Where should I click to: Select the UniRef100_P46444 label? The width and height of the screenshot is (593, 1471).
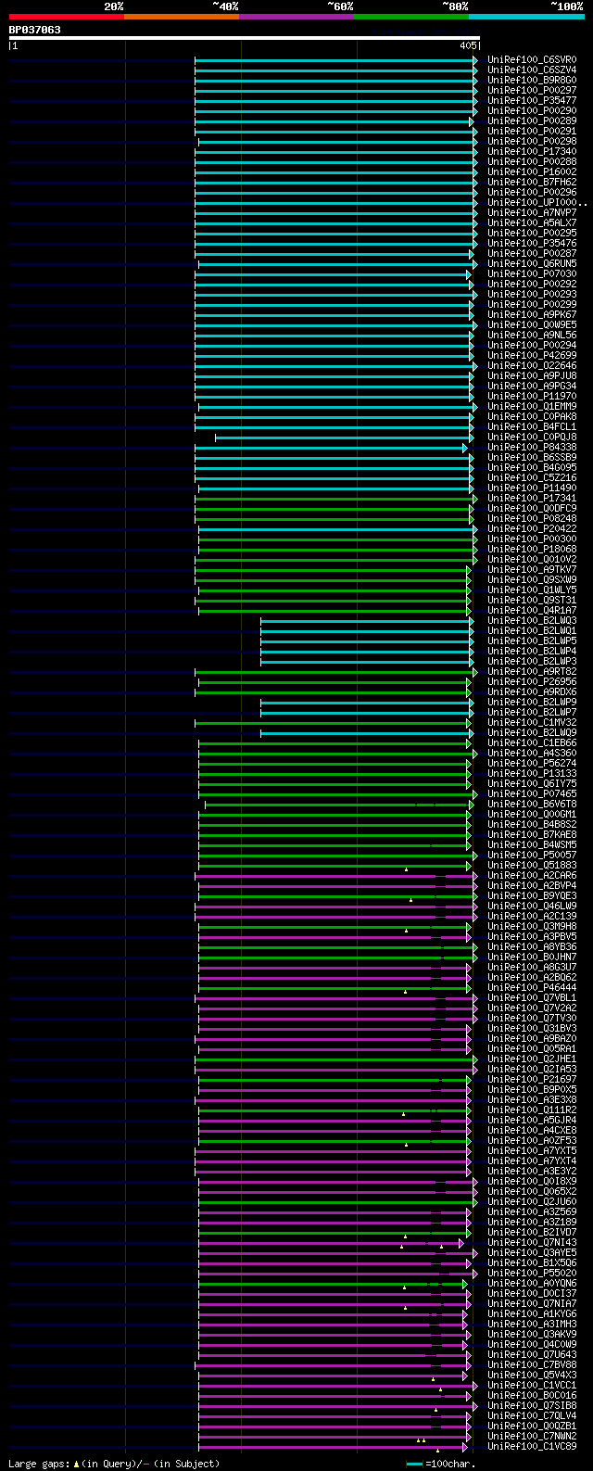pos(532,987)
